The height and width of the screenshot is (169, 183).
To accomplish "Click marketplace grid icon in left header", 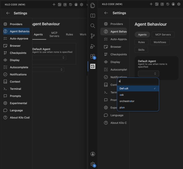I will click(x=65, y=4).
